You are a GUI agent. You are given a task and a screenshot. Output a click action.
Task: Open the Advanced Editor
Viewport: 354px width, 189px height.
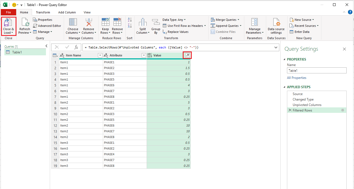[47, 26]
